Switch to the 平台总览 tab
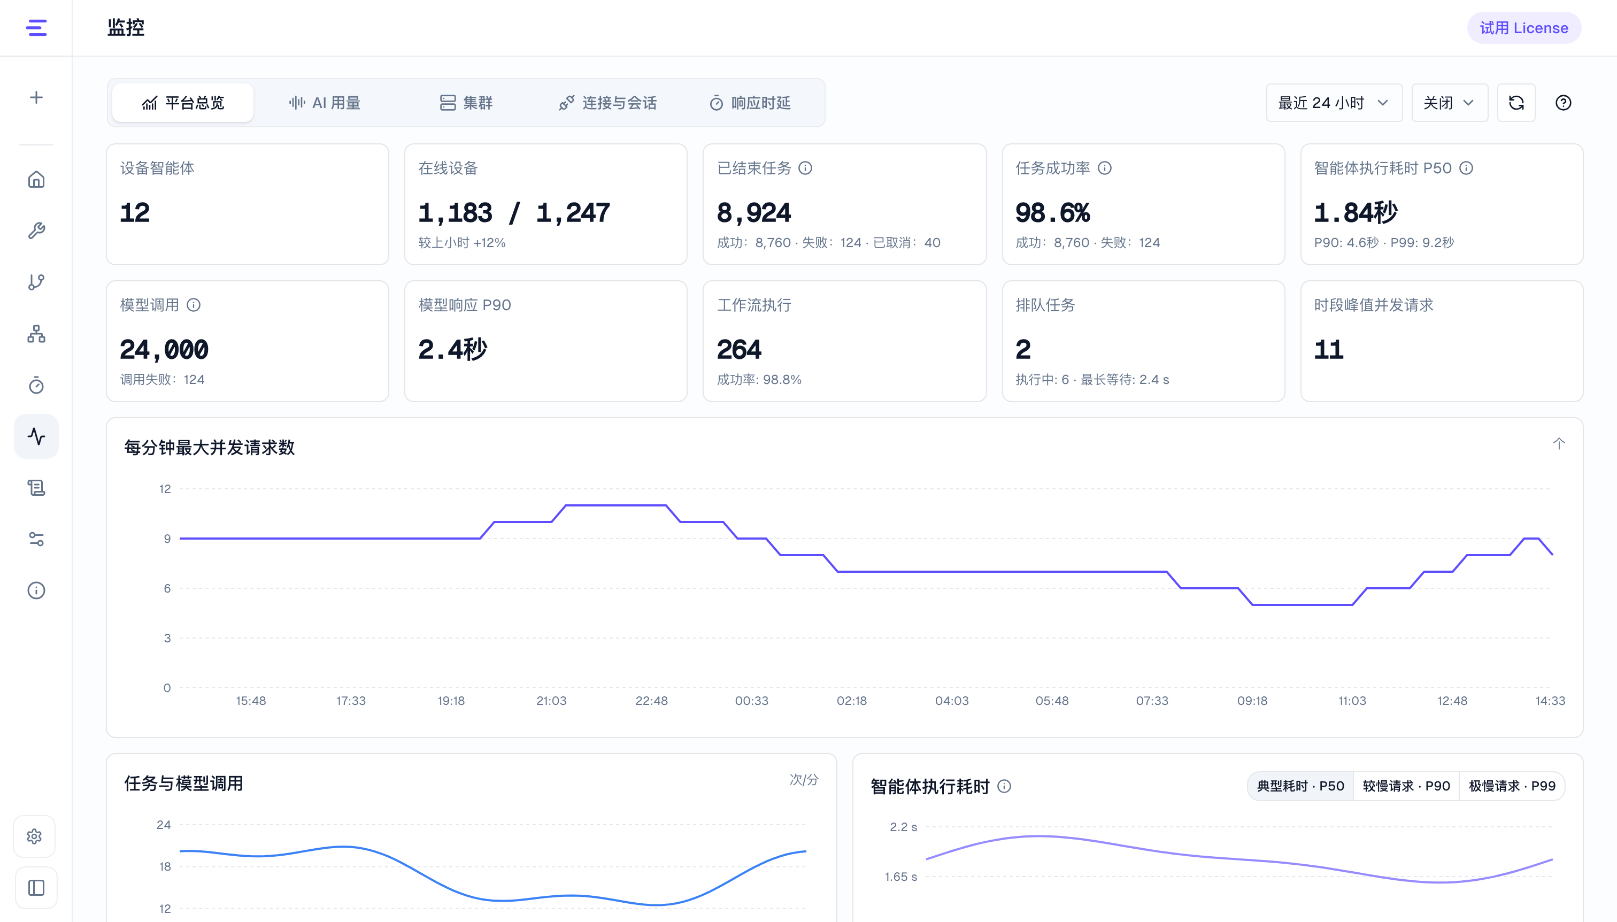 (x=183, y=103)
